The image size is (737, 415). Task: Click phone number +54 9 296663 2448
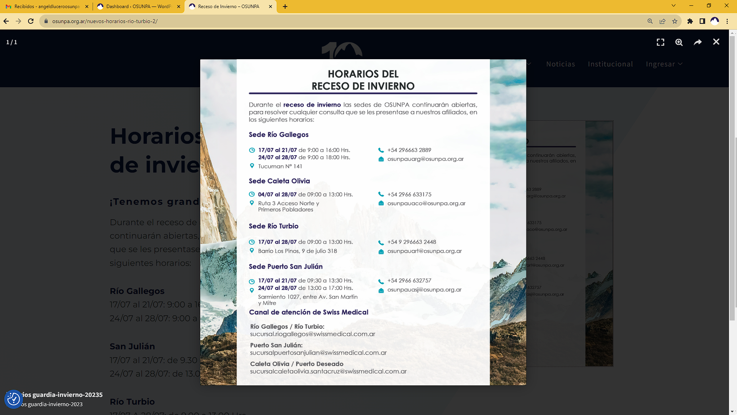412,242
